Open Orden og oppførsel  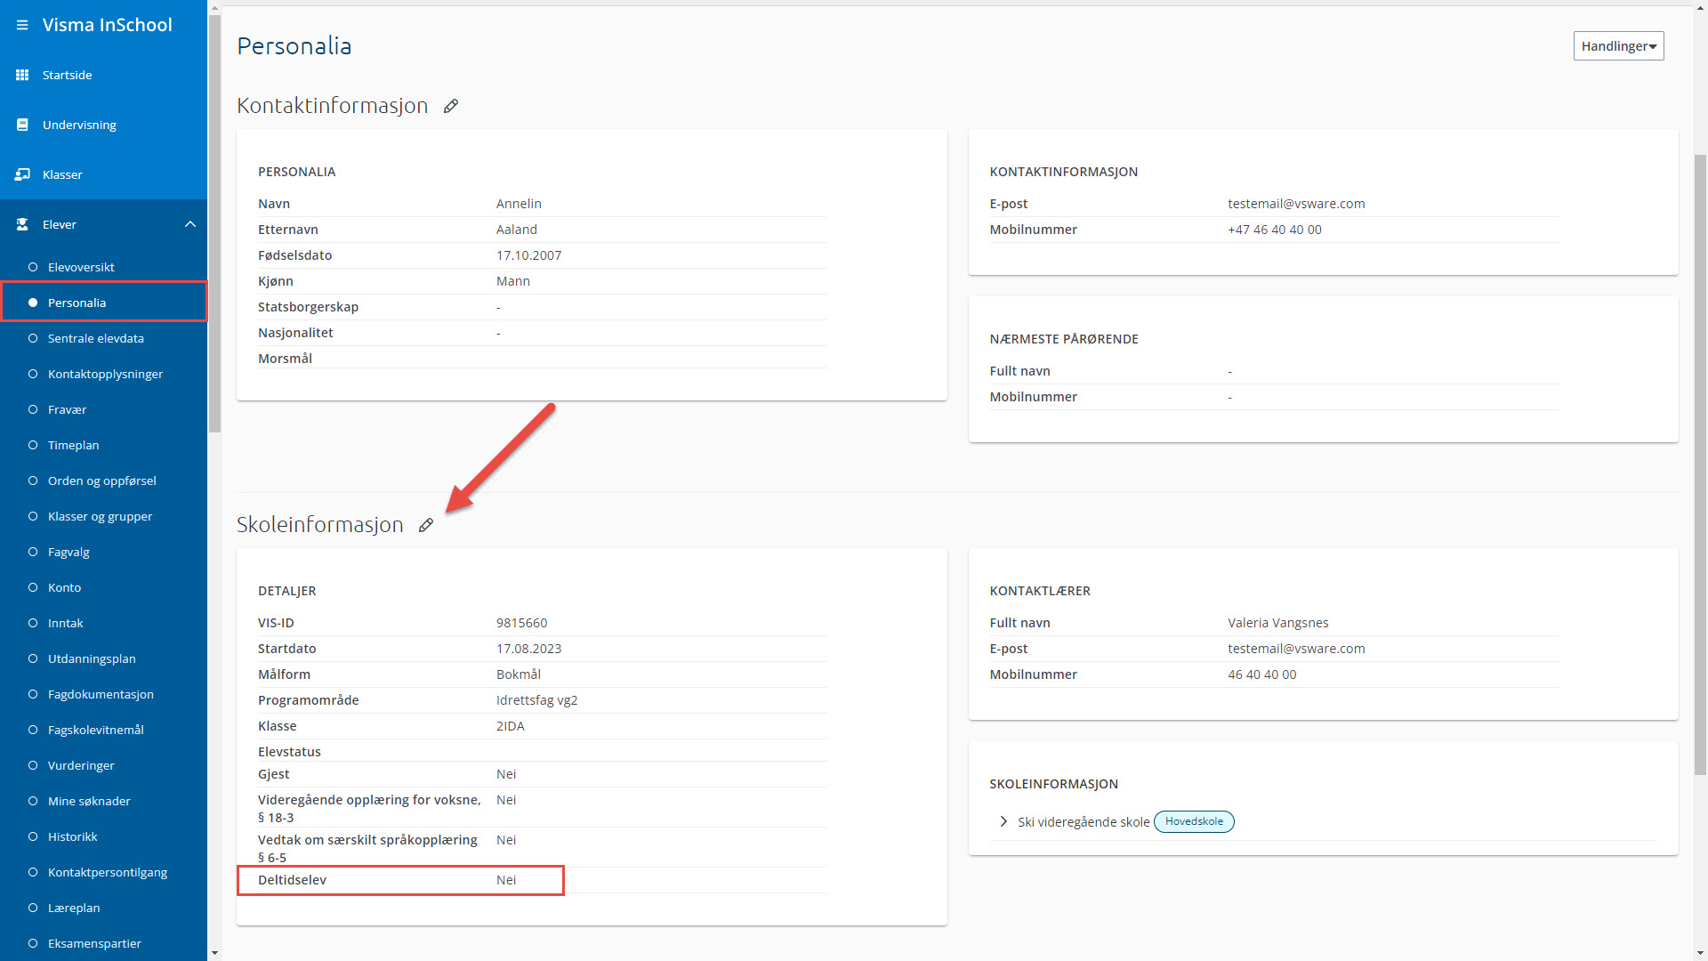click(x=103, y=480)
